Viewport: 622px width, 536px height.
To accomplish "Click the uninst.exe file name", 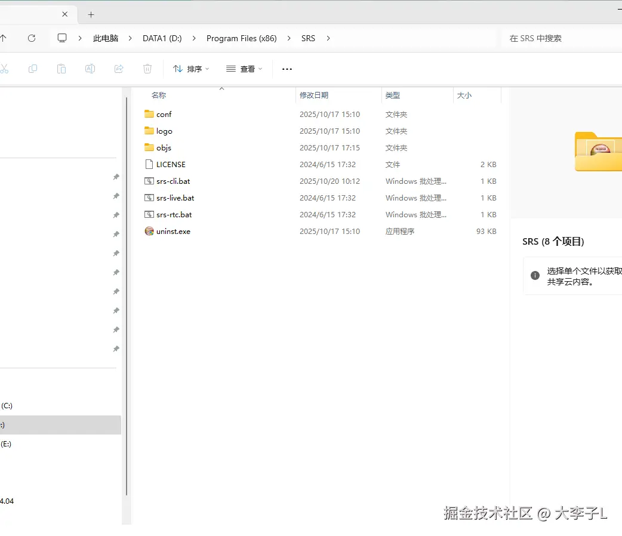I will [x=173, y=231].
